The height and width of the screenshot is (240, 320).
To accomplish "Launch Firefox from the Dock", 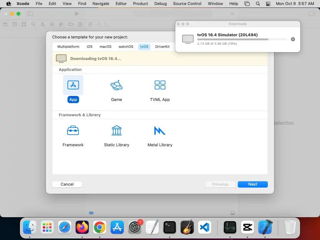I will (x=82, y=227).
